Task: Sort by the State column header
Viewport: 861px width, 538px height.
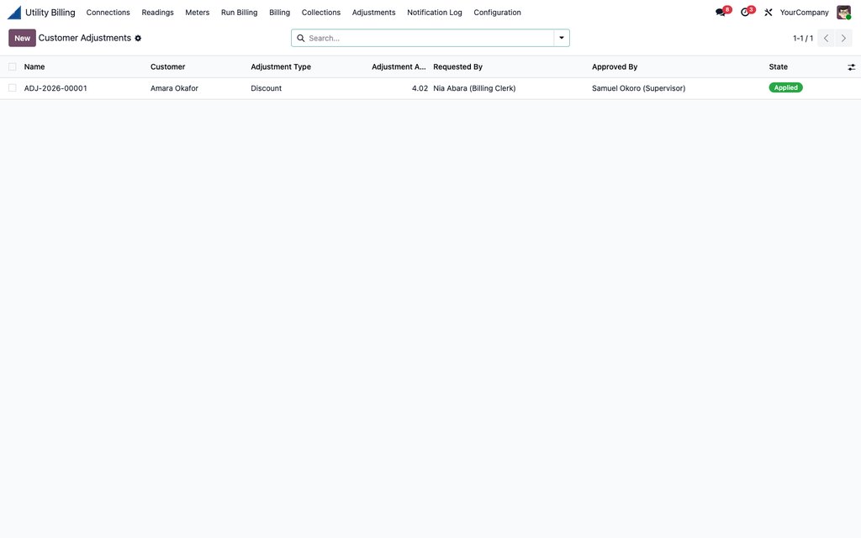Action: click(778, 67)
